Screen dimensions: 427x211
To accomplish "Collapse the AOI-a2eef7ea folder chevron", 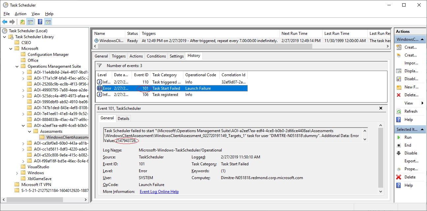I will (x=23, y=126).
